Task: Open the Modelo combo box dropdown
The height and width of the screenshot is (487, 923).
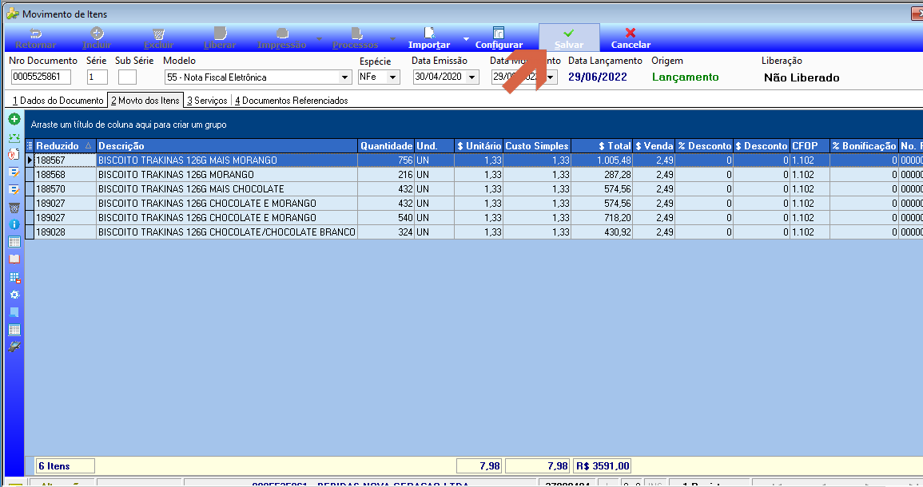Action: coord(345,77)
